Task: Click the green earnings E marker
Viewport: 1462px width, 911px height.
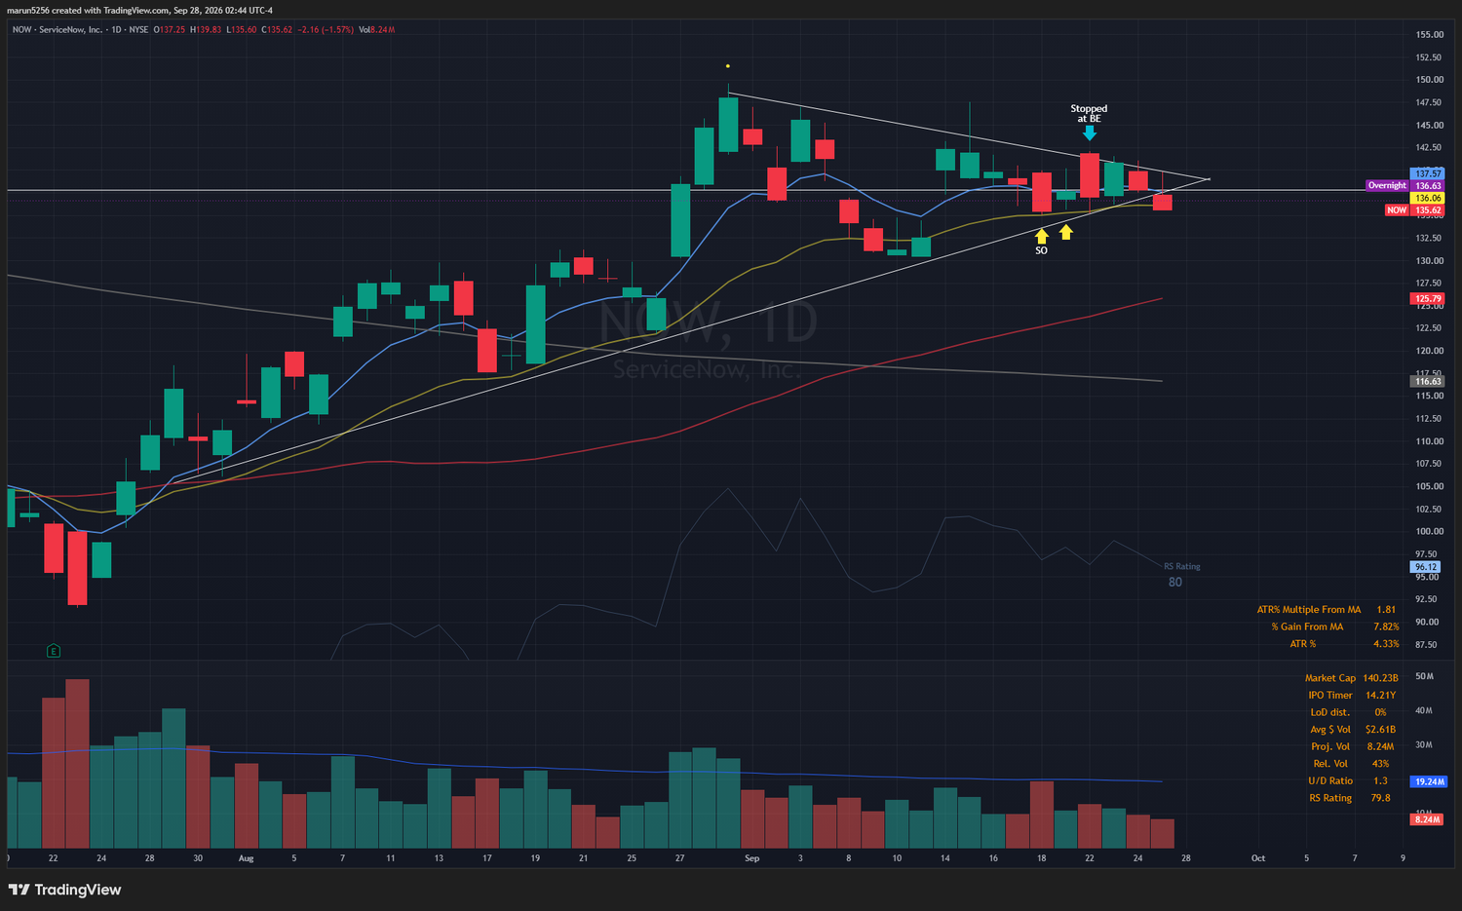Action: tap(54, 651)
